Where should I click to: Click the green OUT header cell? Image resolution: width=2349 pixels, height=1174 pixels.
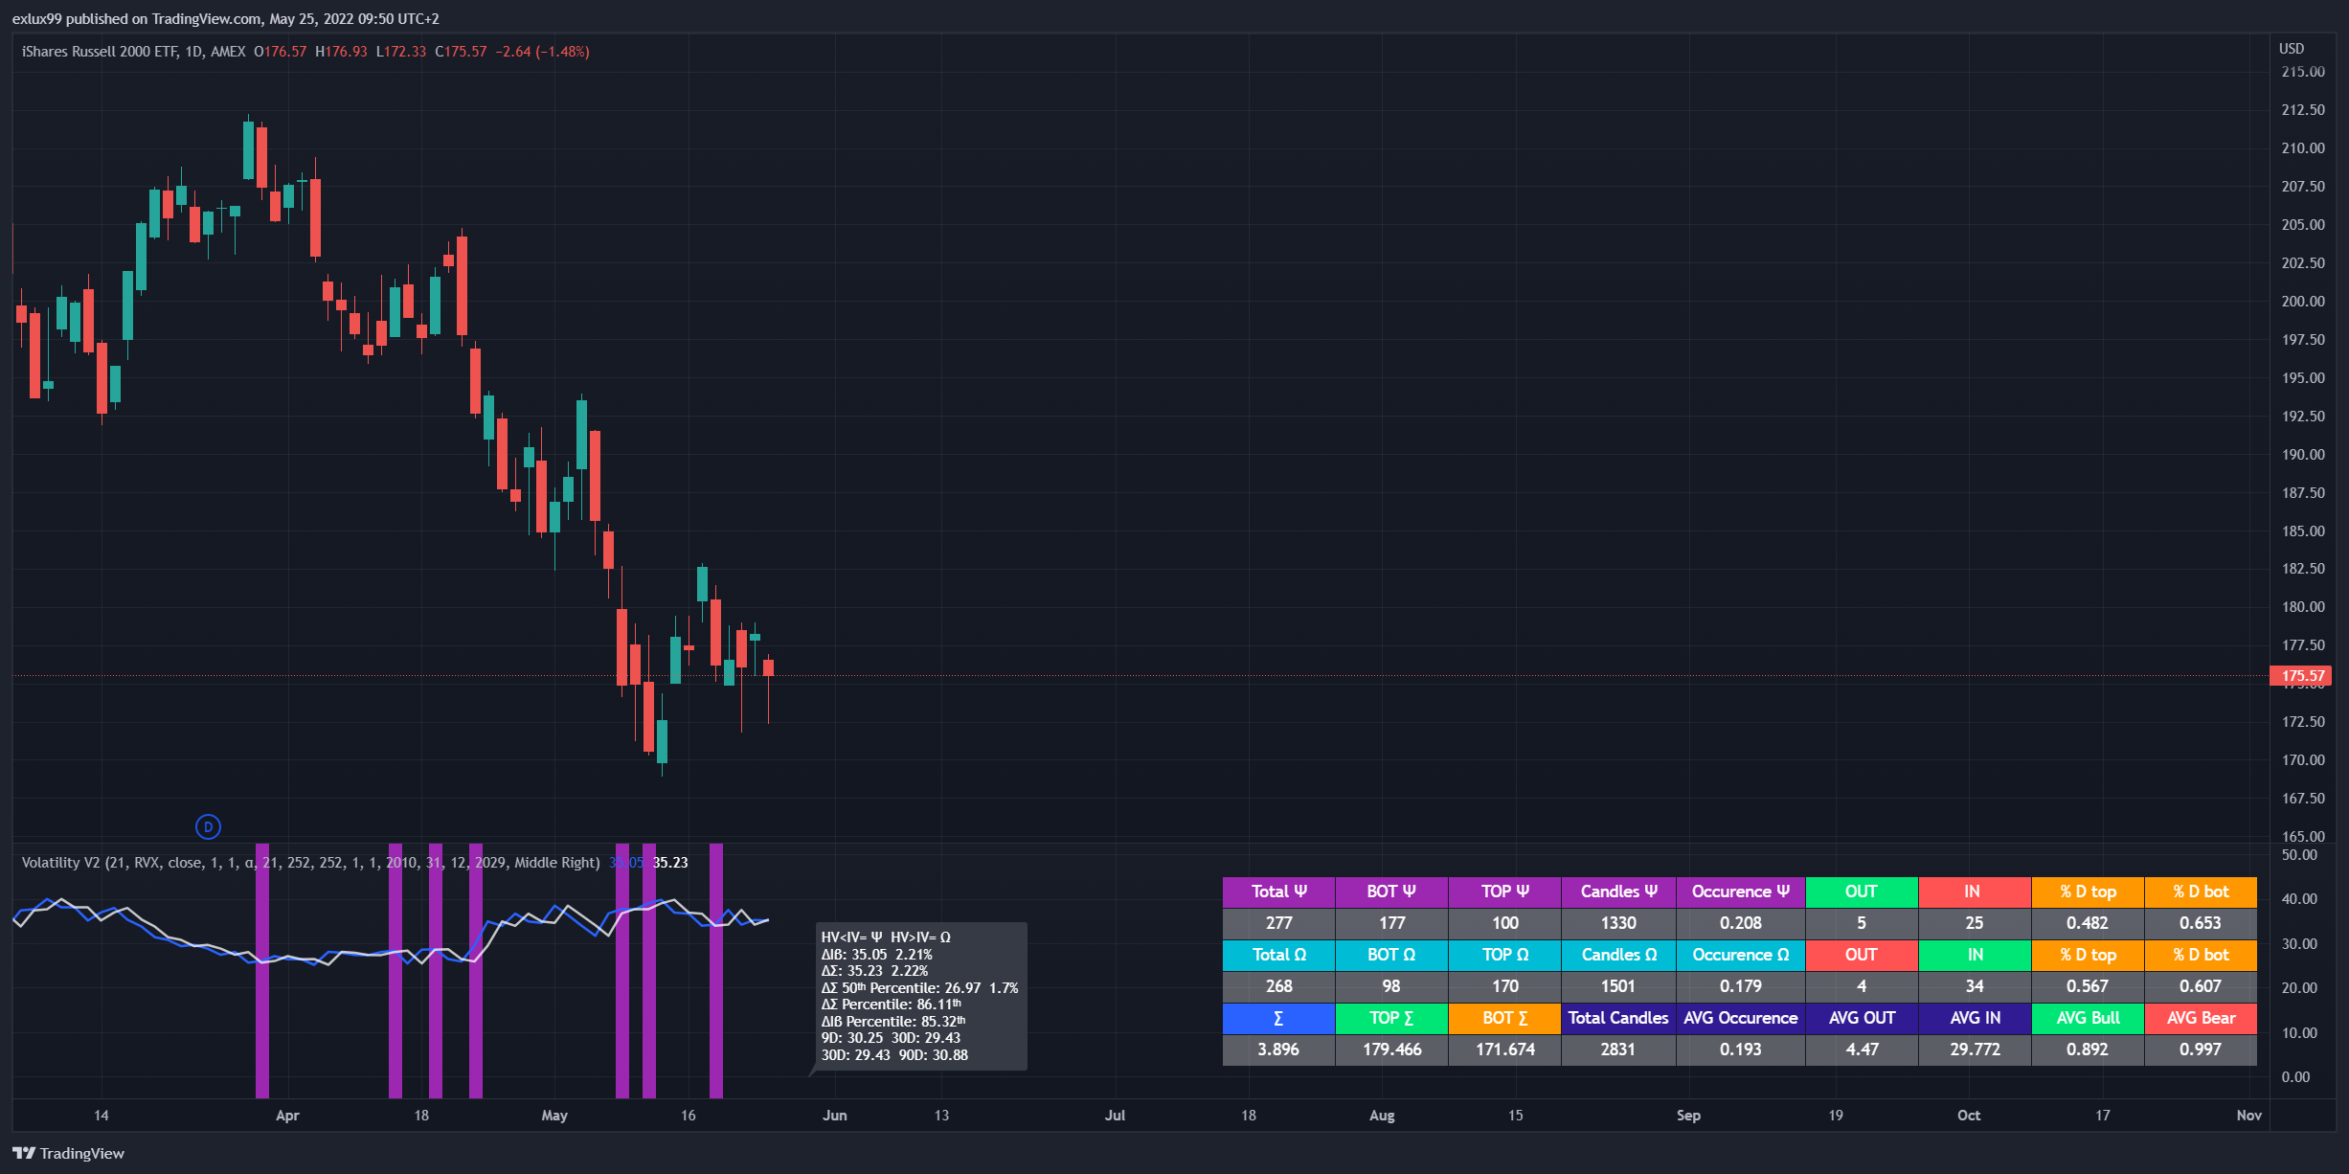1862,892
